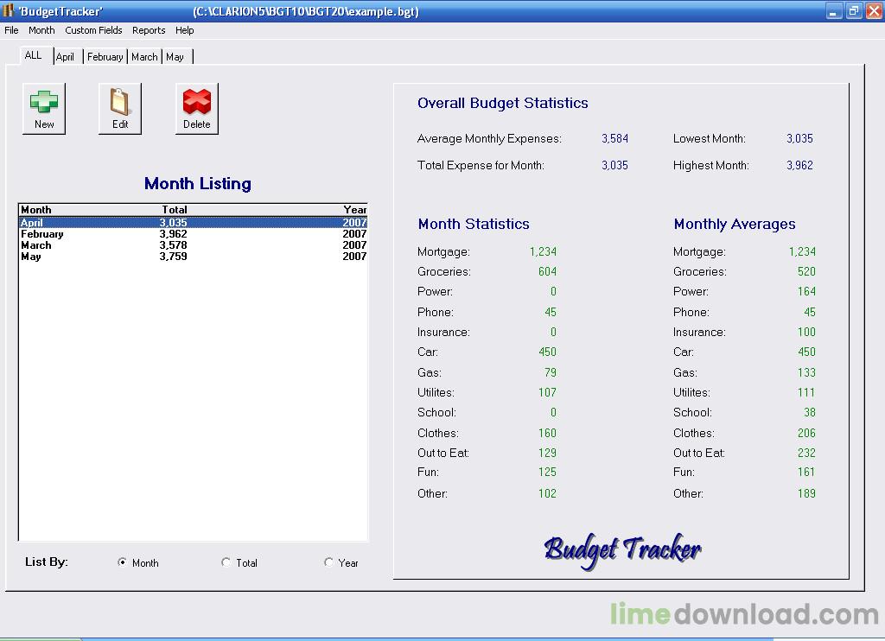Select the ALL tab

[x=33, y=55]
